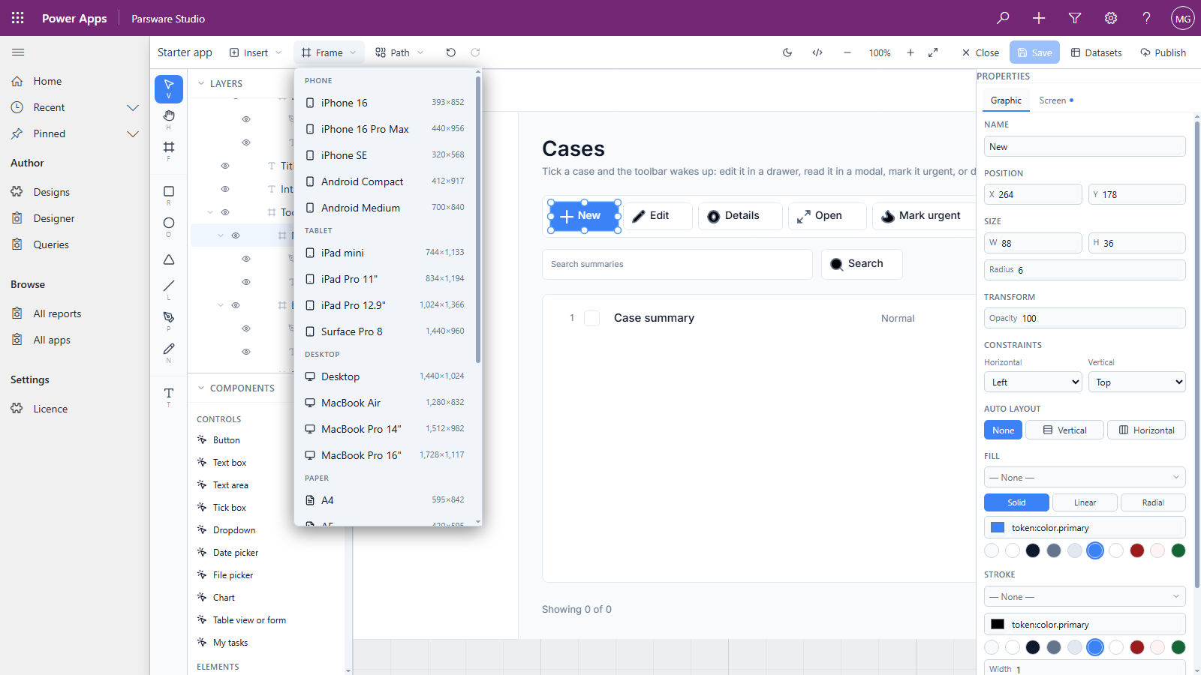
Task: Open the Datasets button
Action: click(1096, 52)
